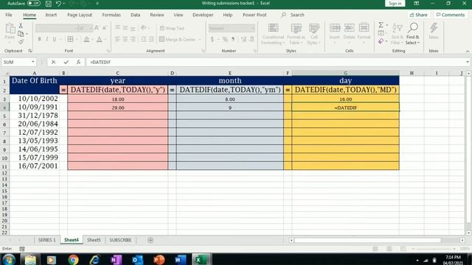Open OneNote from the taskbar
Image resolution: width=472 pixels, height=265 pixels.
pyautogui.click(x=116, y=259)
